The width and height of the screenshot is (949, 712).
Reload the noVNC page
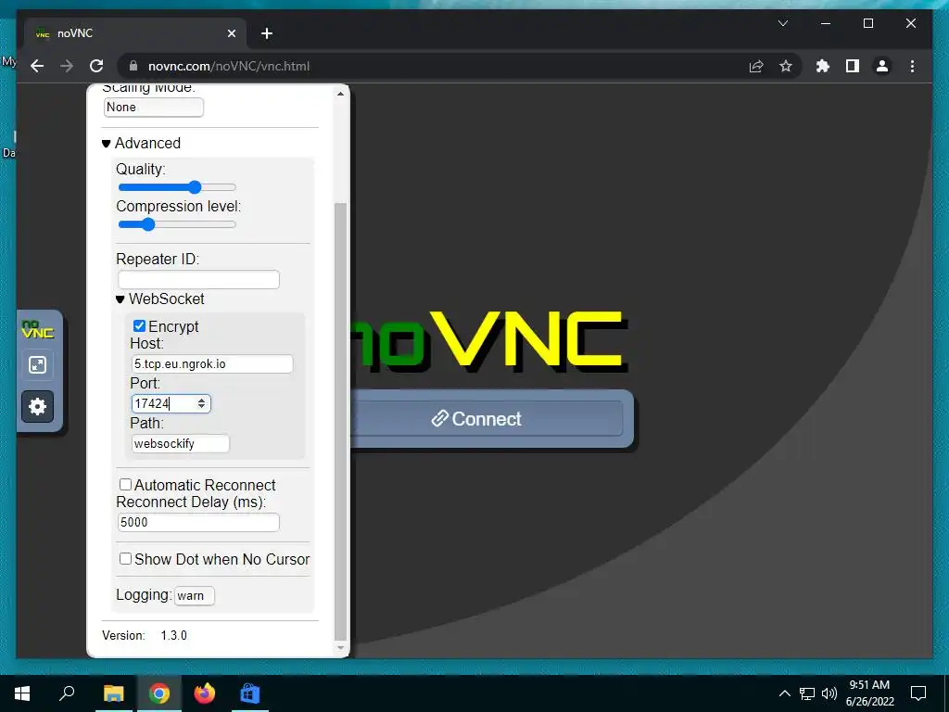(x=96, y=66)
